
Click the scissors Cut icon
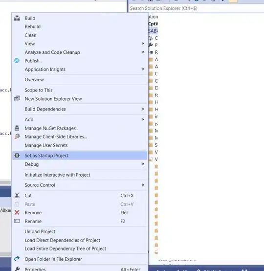tap(17, 196)
